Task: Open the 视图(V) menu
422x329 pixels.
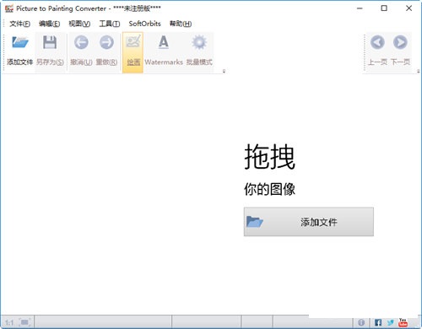Action: click(x=79, y=24)
